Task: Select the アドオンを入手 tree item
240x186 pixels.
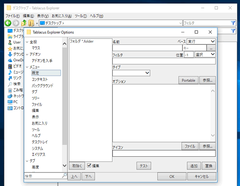Action: point(42,61)
